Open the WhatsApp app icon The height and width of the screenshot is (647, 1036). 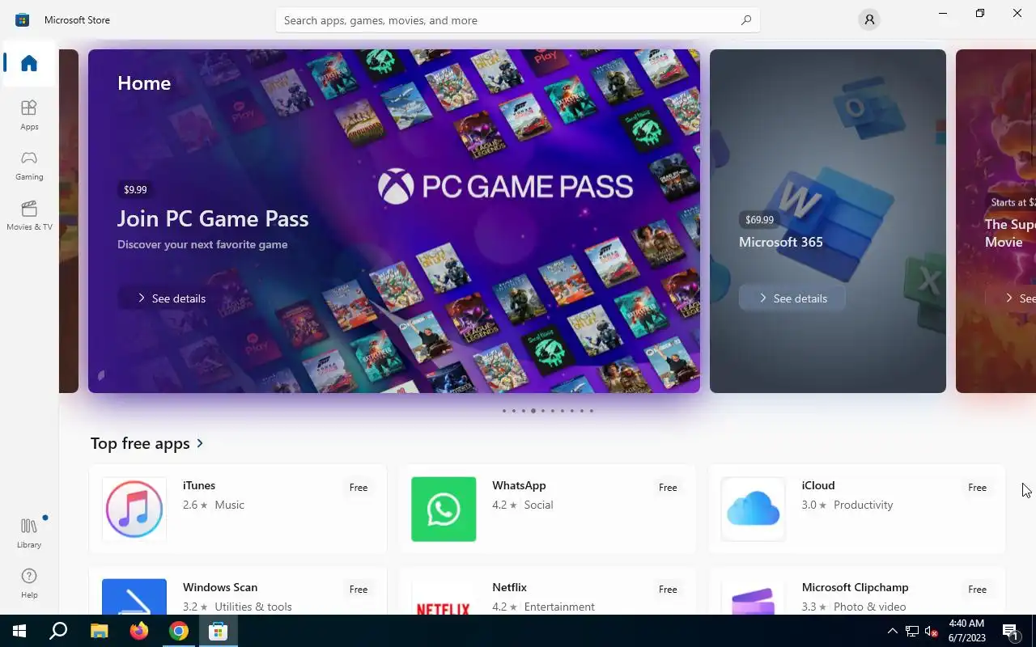point(444,509)
